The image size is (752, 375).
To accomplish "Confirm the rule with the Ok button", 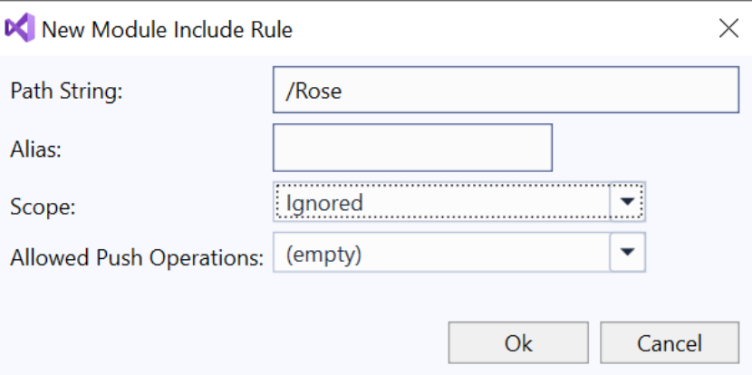I will pyautogui.click(x=518, y=342).
